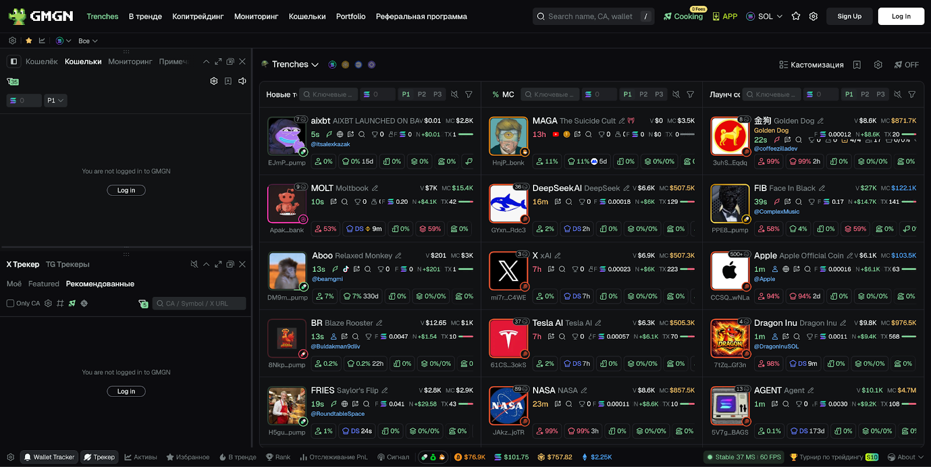Open the P1 dropdown in the Кошельки panel

56,100
